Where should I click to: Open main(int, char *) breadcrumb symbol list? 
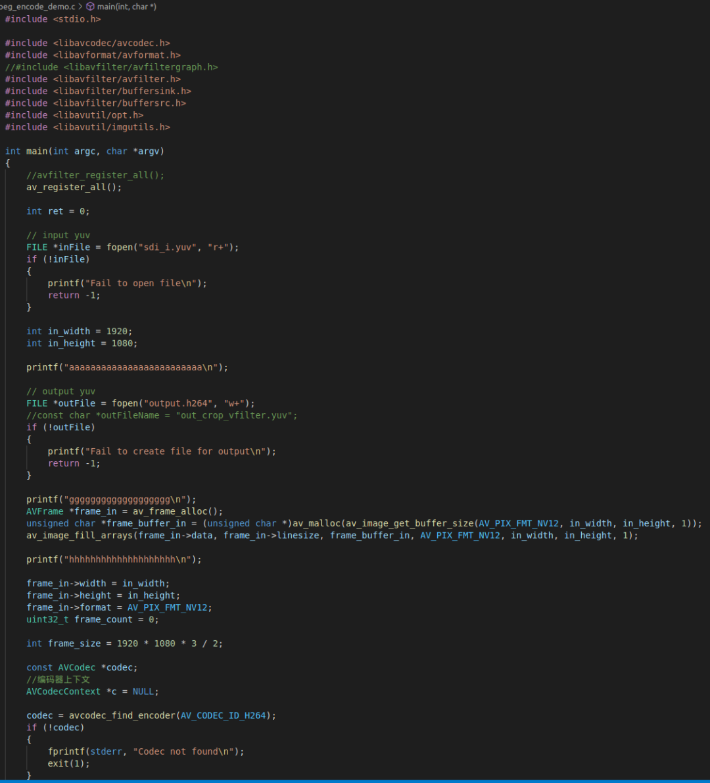tap(126, 7)
